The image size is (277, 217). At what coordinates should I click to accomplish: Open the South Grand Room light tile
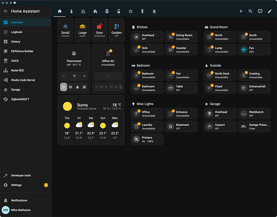coord(254,37)
